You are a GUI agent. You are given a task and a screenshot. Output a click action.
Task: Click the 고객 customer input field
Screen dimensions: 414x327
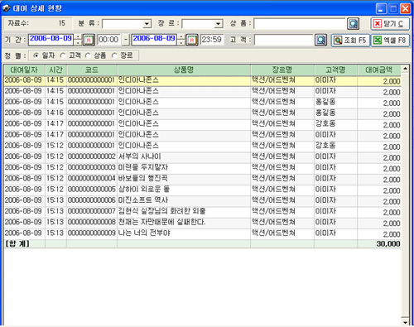284,41
